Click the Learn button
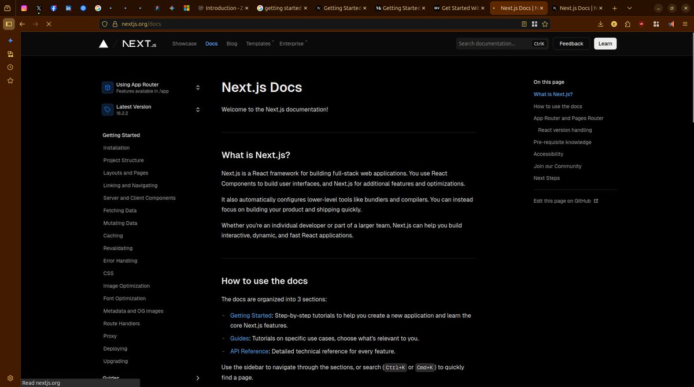 (x=605, y=43)
